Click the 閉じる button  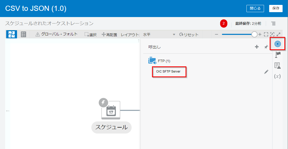(x=255, y=8)
